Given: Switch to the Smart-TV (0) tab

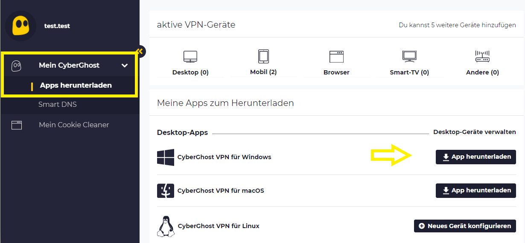Looking at the screenshot, I should 409,72.
